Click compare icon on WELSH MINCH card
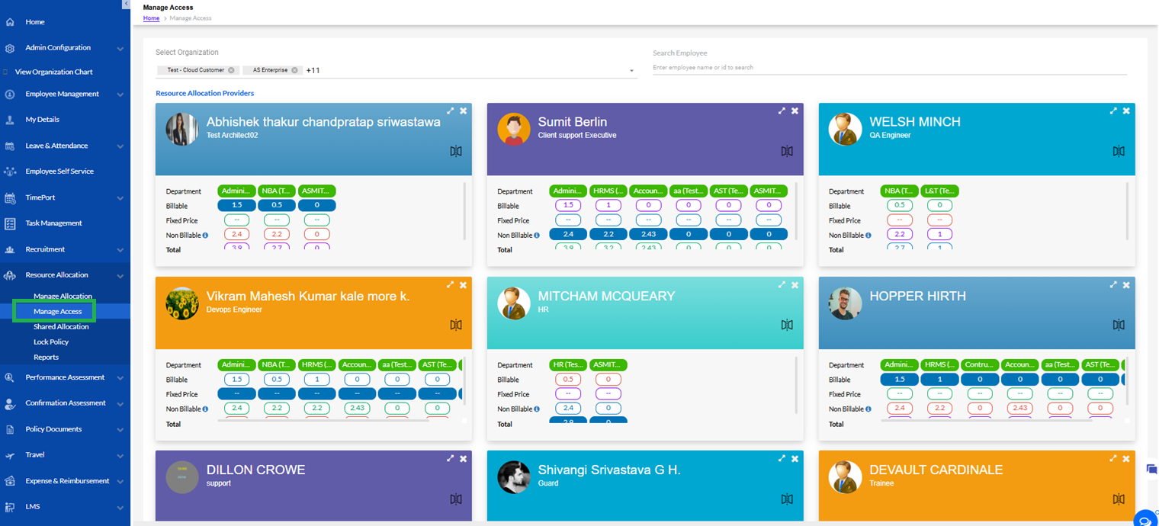Viewport: 1159px width, 526px height. click(x=1118, y=151)
